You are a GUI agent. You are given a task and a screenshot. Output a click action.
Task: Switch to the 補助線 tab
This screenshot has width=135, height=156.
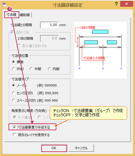coord(25,15)
